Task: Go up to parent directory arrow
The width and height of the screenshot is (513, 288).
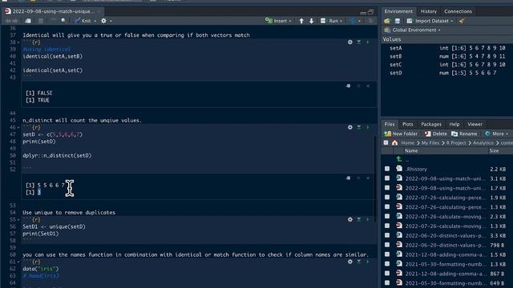Action: click(x=399, y=159)
